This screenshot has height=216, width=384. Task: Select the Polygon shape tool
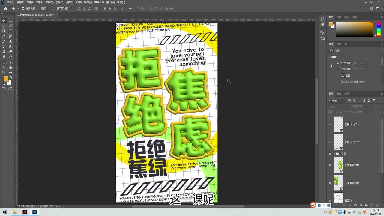4,67
